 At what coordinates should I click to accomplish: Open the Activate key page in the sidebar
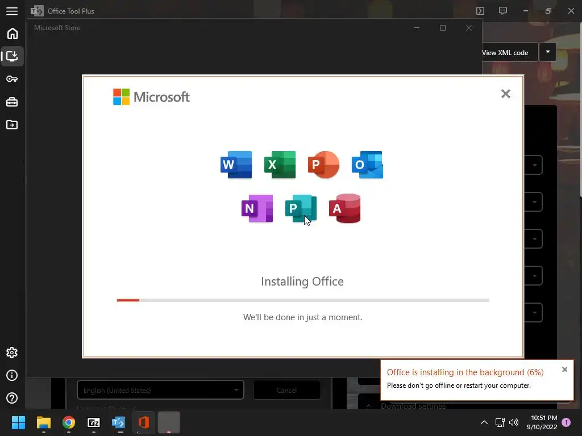(x=12, y=79)
